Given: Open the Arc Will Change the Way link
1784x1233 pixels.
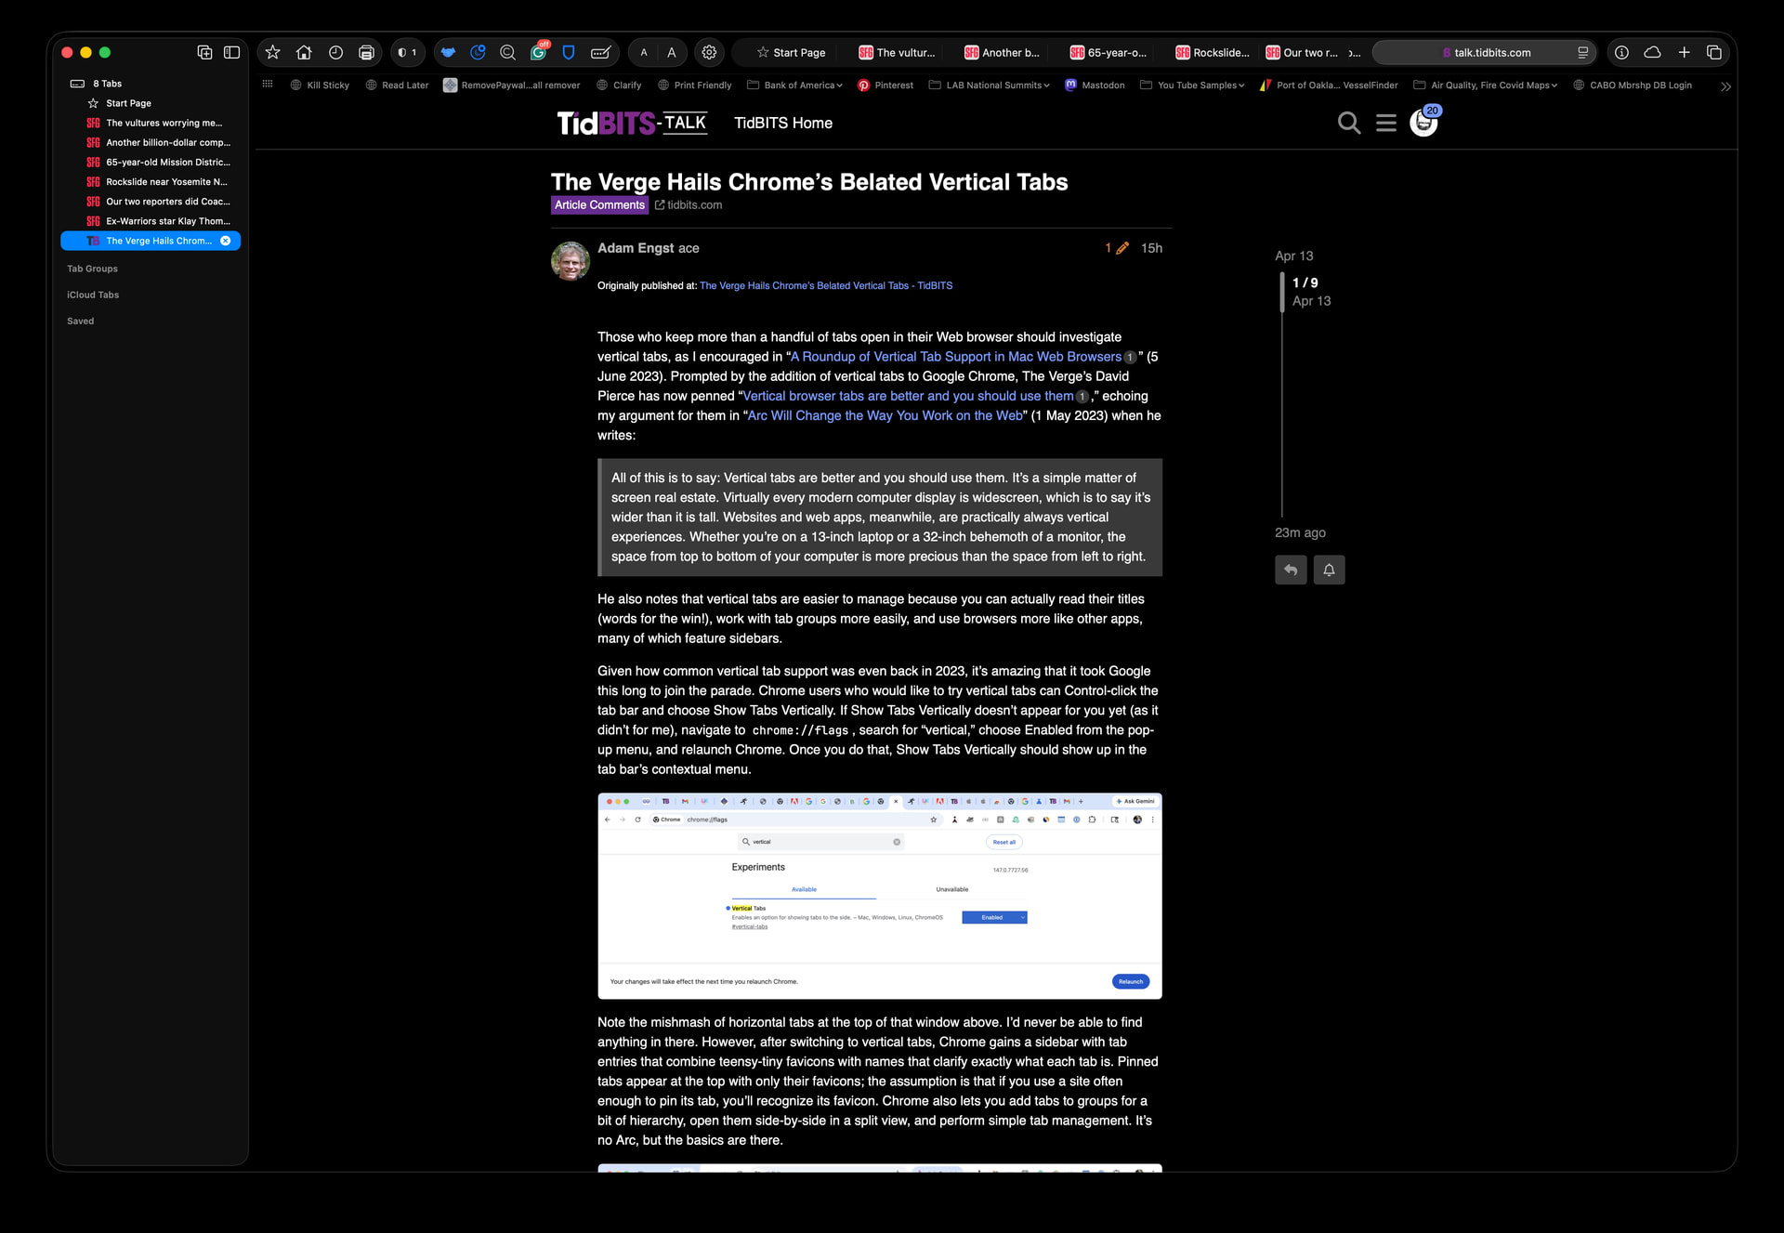Looking at the screenshot, I should [x=885, y=415].
